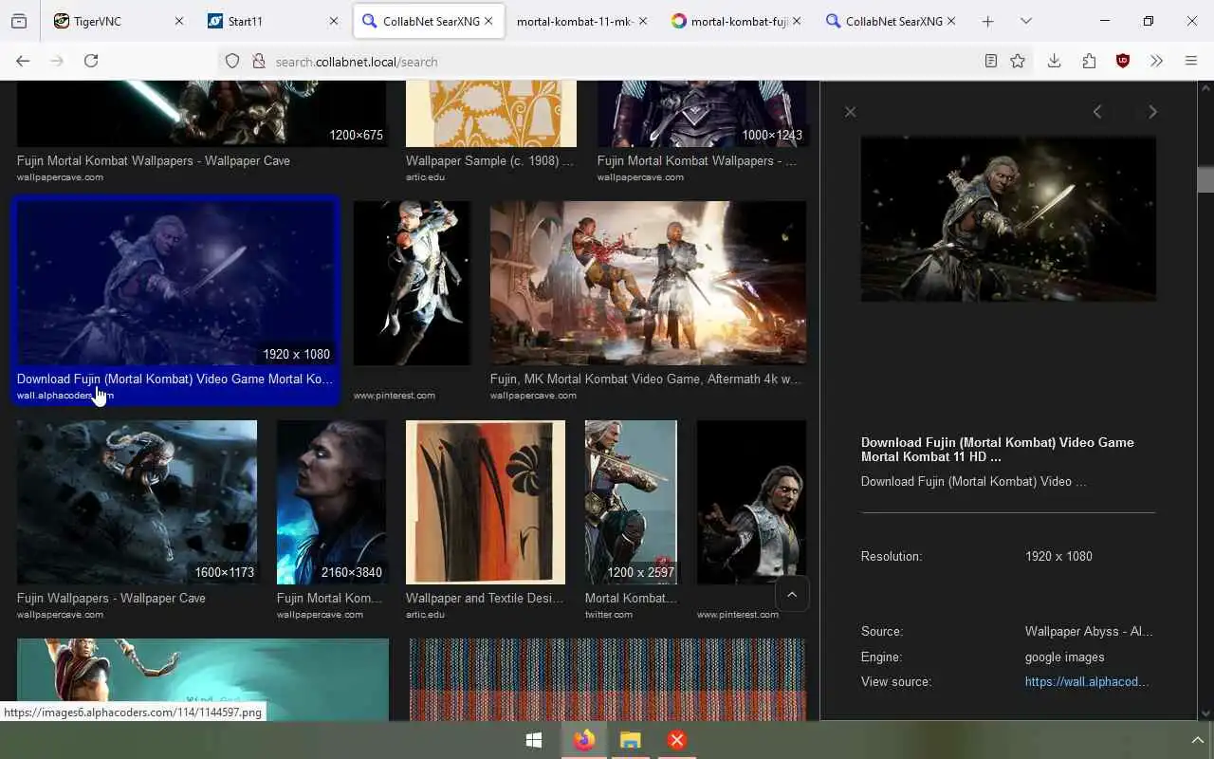This screenshot has width=1214, height=759.
Task: Click the back-to-top arrow button
Action: click(x=792, y=594)
